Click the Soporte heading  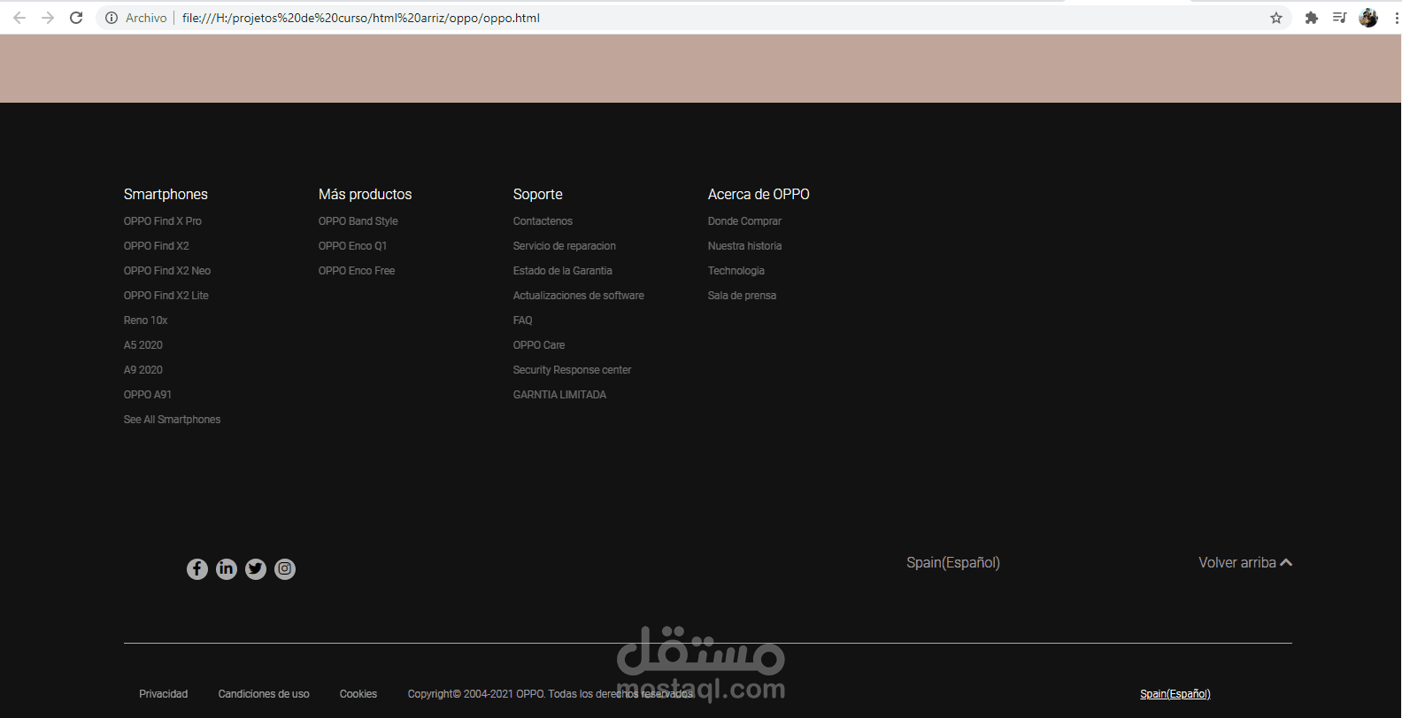(x=538, y=195)
